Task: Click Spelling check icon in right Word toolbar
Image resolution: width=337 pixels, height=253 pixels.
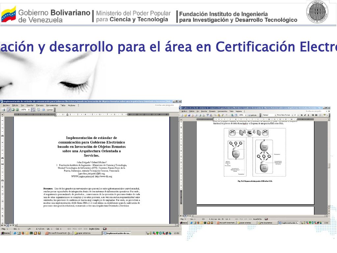Action: tap(208, 115)
